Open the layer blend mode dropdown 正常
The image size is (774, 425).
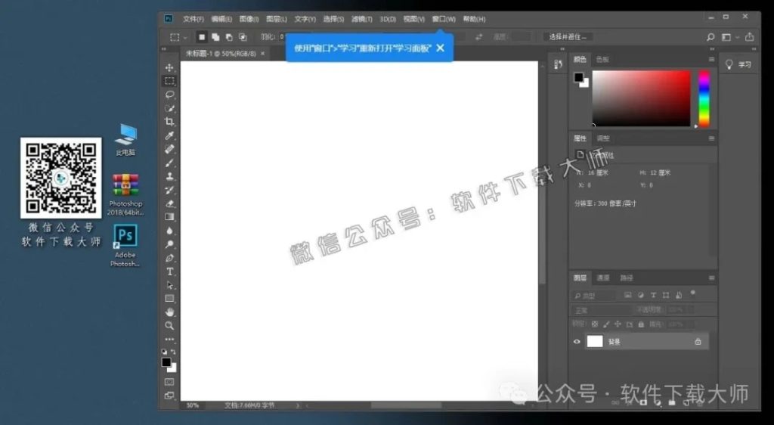[601, 310]
